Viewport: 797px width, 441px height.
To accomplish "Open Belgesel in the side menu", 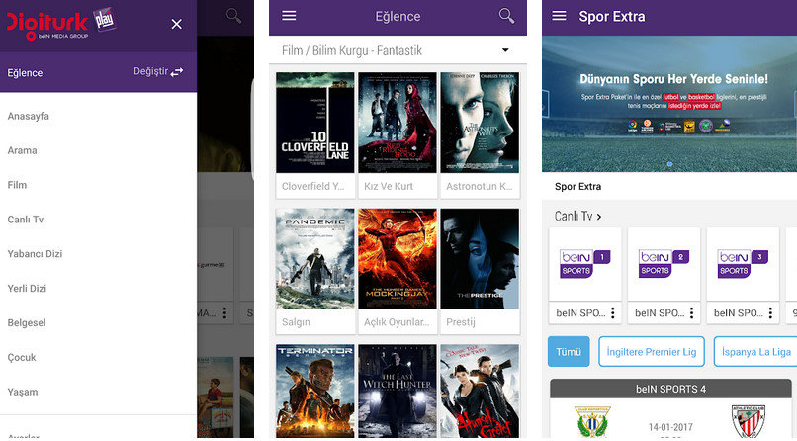I will pyautogui.click(x=27, y=323).
